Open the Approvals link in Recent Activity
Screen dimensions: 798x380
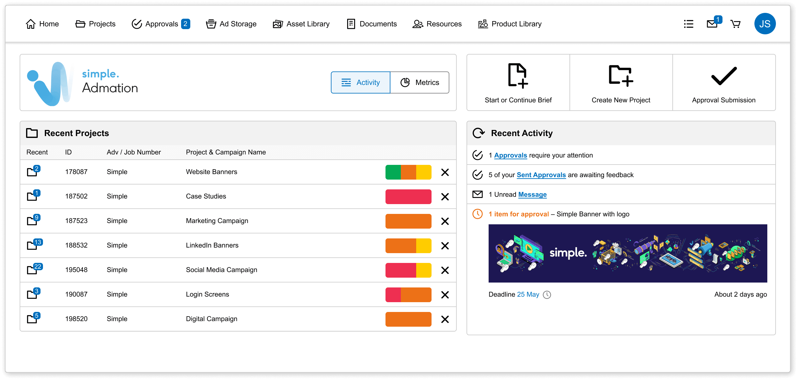pyautogui.click(x=510, y=155)
